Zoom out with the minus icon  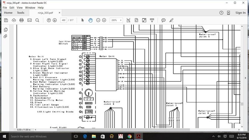pos(98,20)
